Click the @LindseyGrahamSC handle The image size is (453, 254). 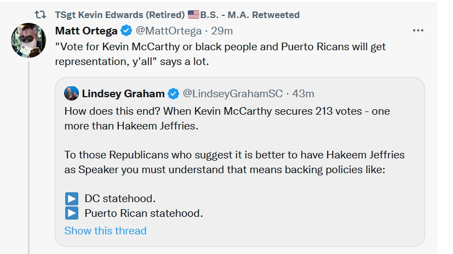pyautogui.click(x=232, y=93)
